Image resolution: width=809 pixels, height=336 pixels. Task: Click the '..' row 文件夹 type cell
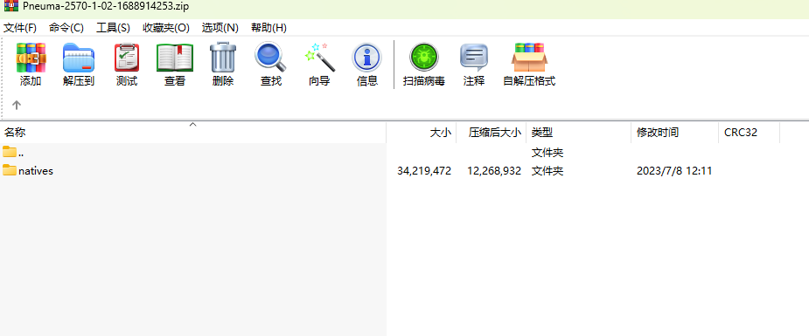point(547,153)
